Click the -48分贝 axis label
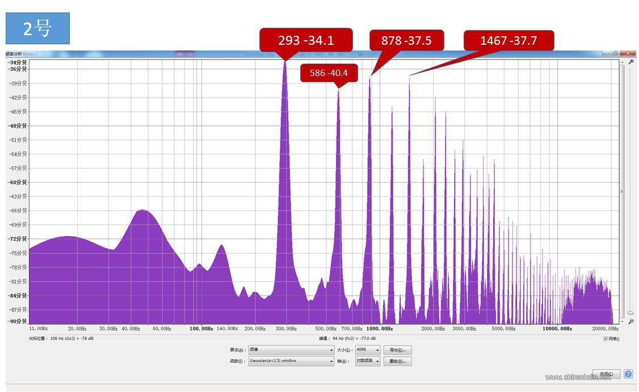Screen dimensions: 639x392 (x=17, y=125)
